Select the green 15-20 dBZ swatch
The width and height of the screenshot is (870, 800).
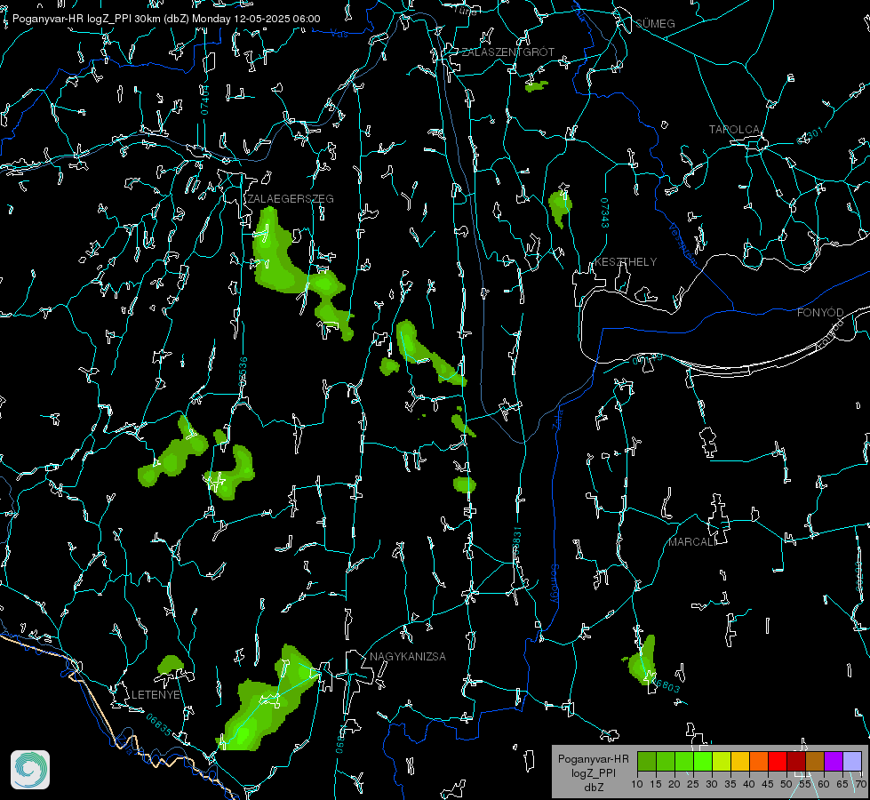click(666, 761)
